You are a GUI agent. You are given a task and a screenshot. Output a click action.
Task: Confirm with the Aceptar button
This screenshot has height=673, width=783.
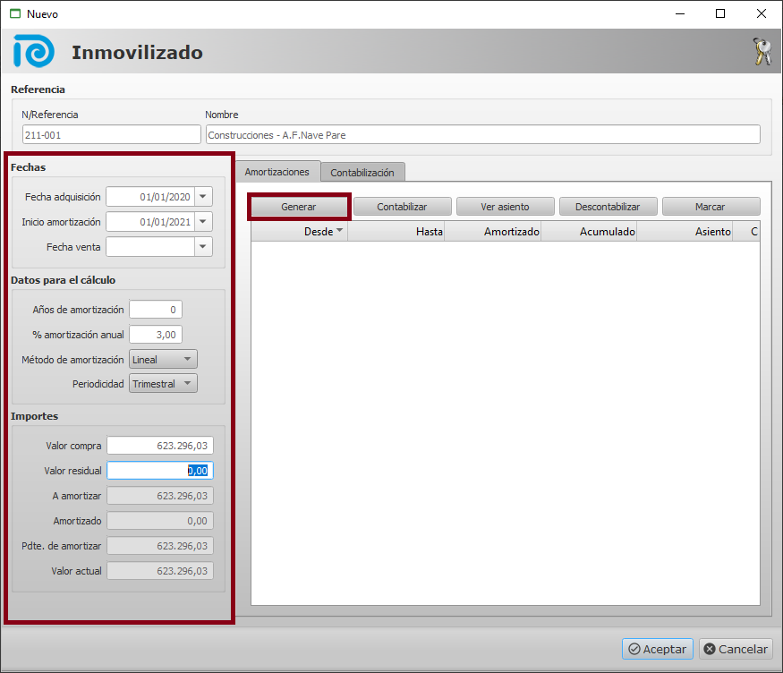tap(657, 650)
